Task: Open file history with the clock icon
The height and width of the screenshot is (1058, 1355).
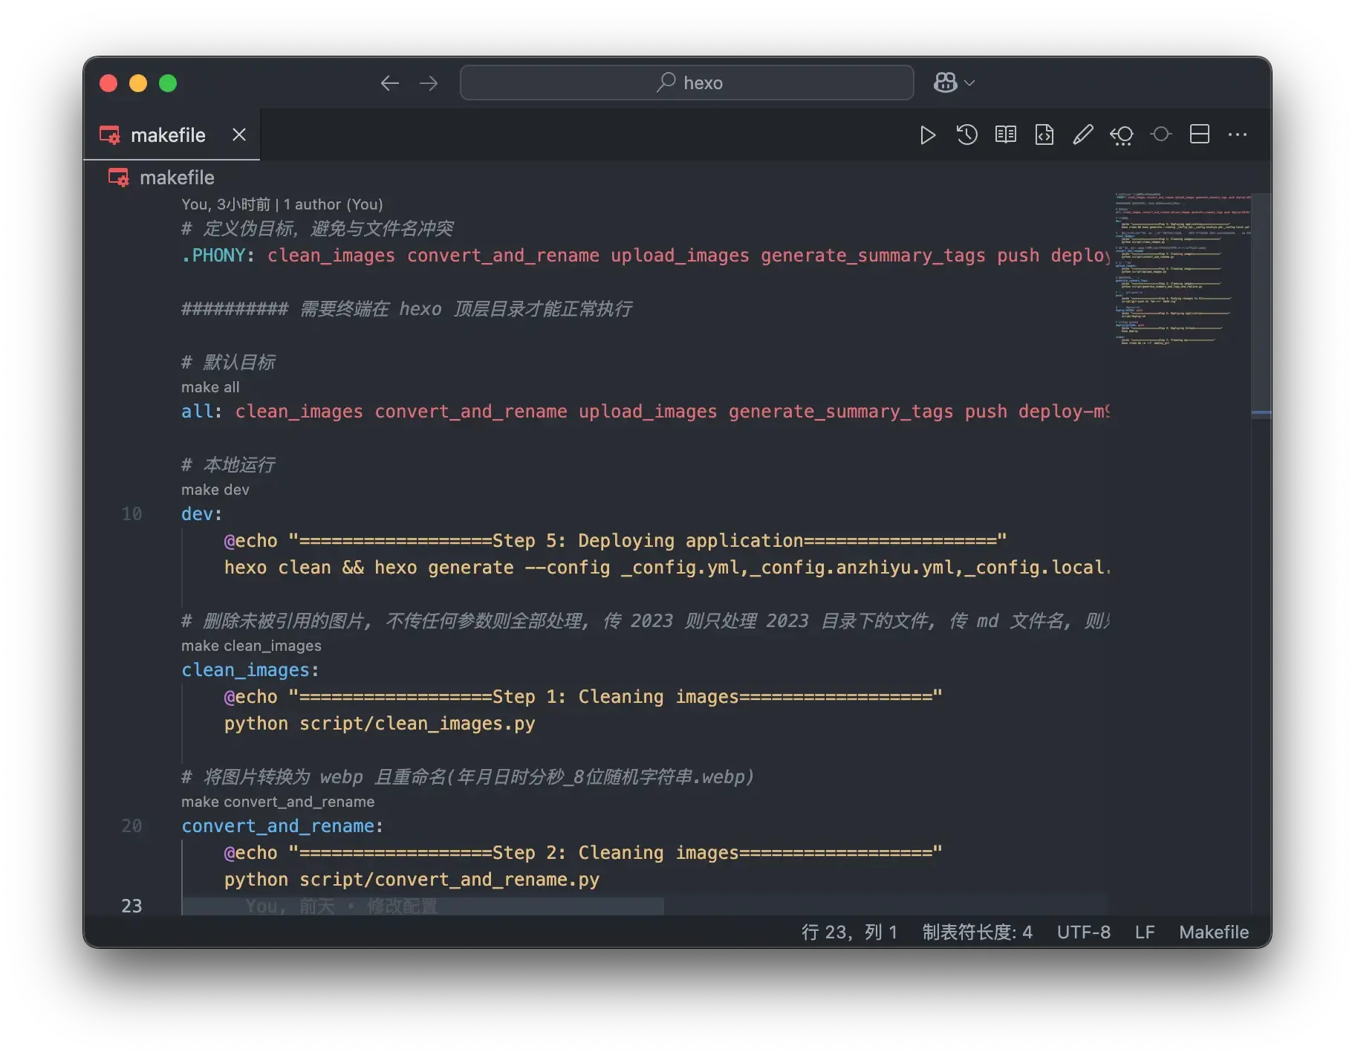Action: pyautogui.click(x=966, y=134)
